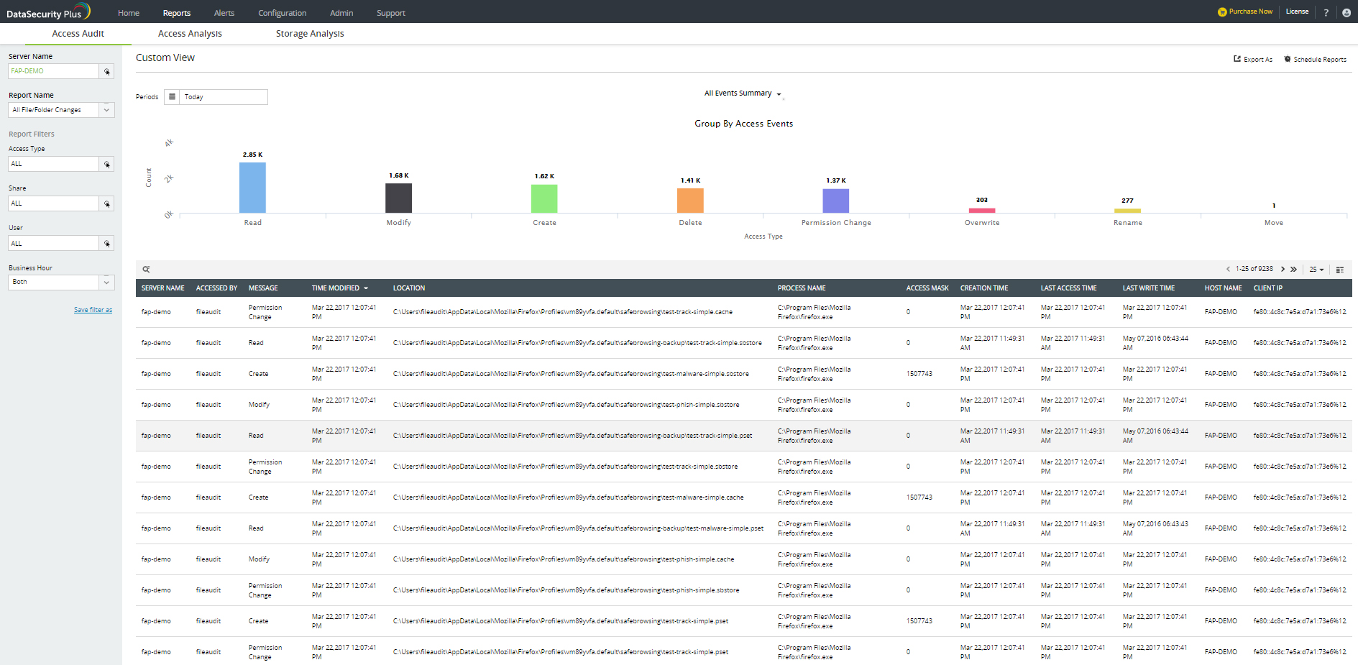Click the orange Delete bar in chart
Screen dimensions: 1358x665
point(690,201)
